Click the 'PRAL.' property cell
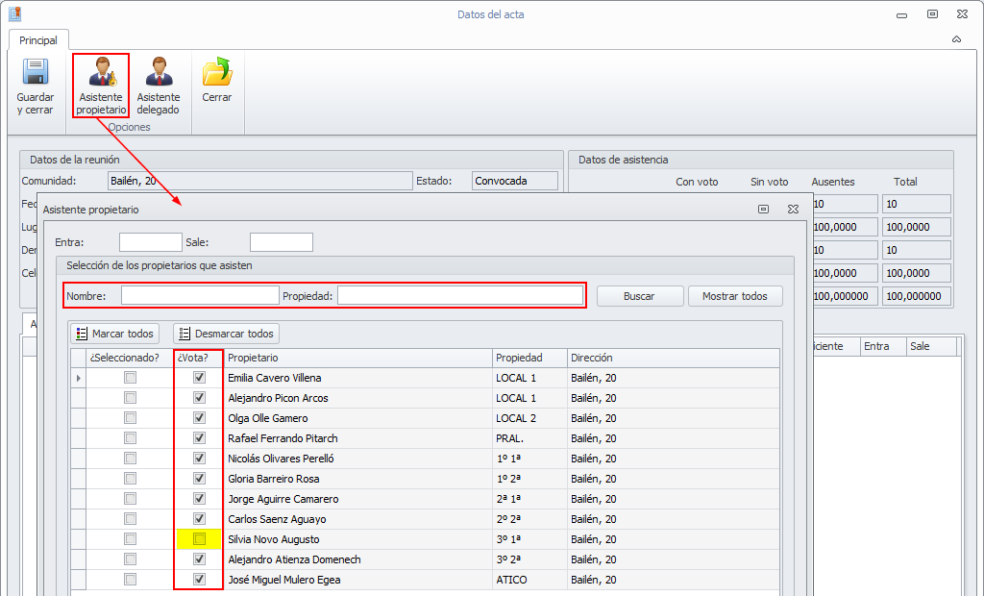Image resolution: width=984 pixels, height=596 pixels. tap(529, 438)
